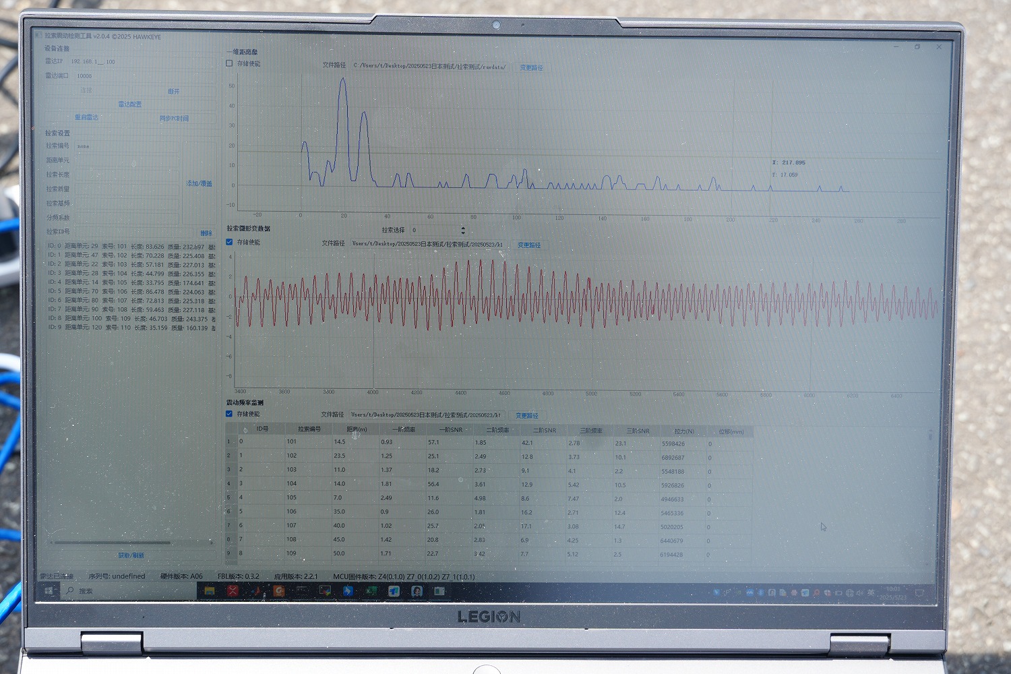Enable 存储使能 under 一维距离像

(229, 63)
